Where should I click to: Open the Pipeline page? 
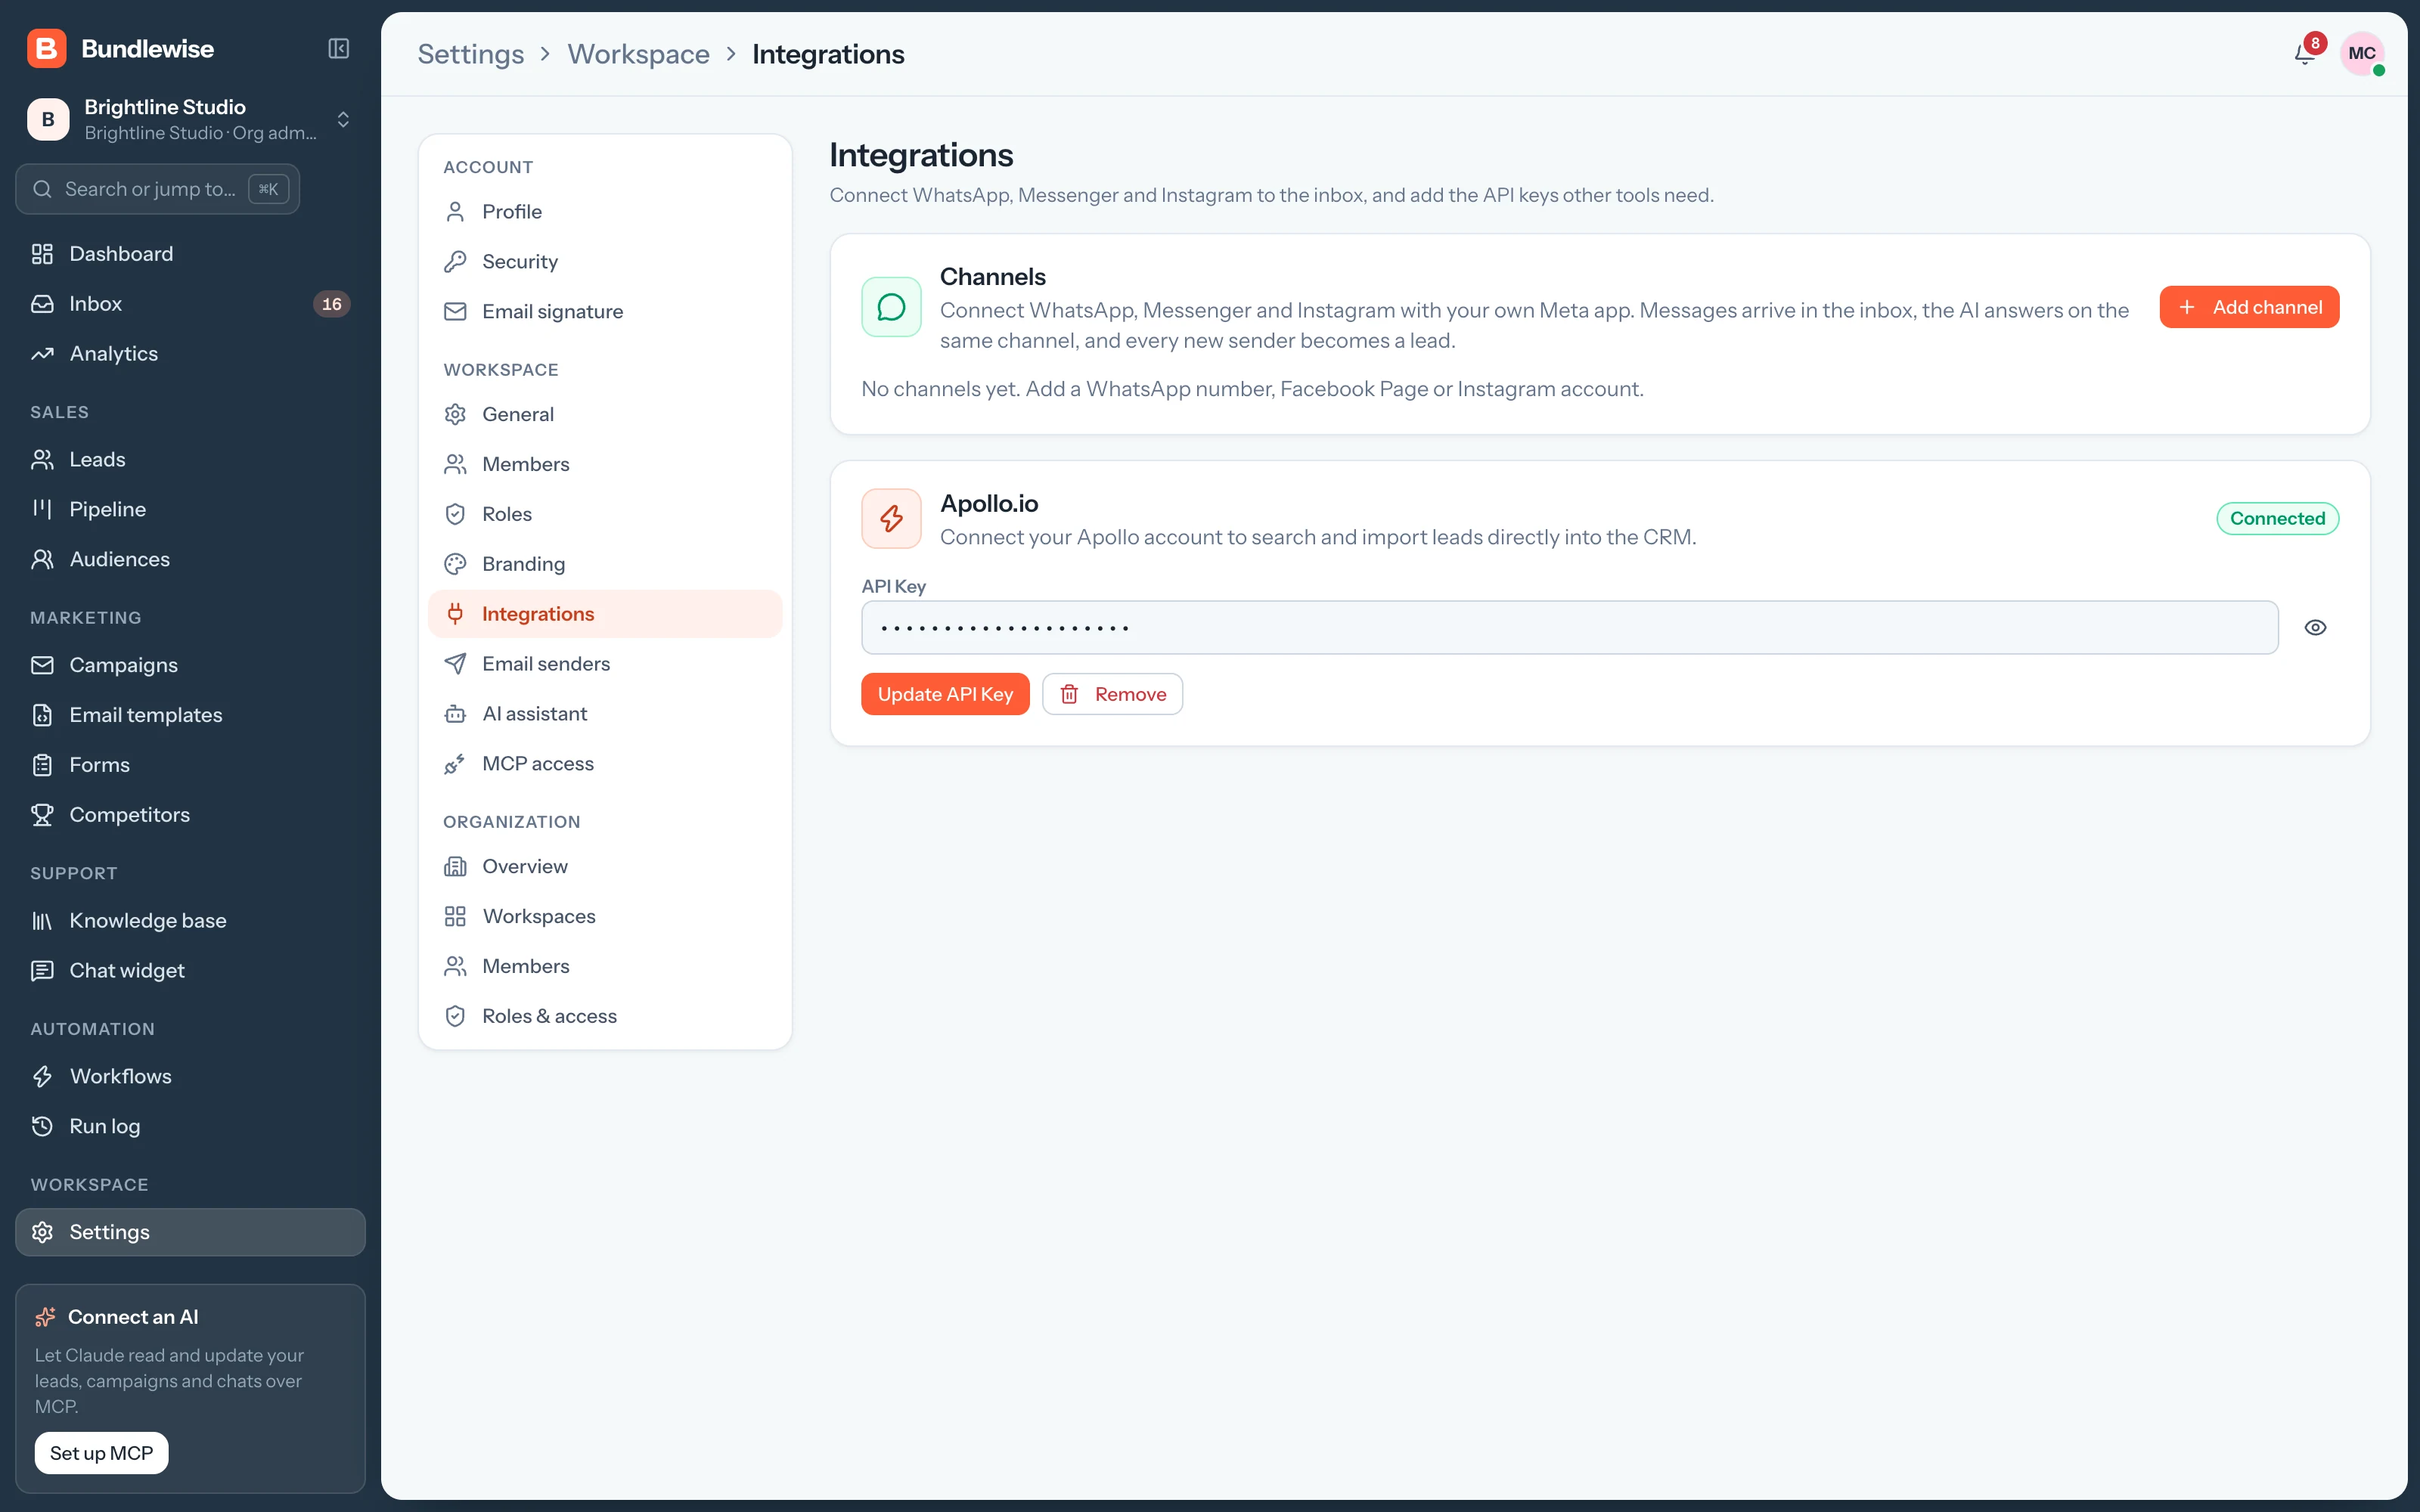click(x=190, y=509)
